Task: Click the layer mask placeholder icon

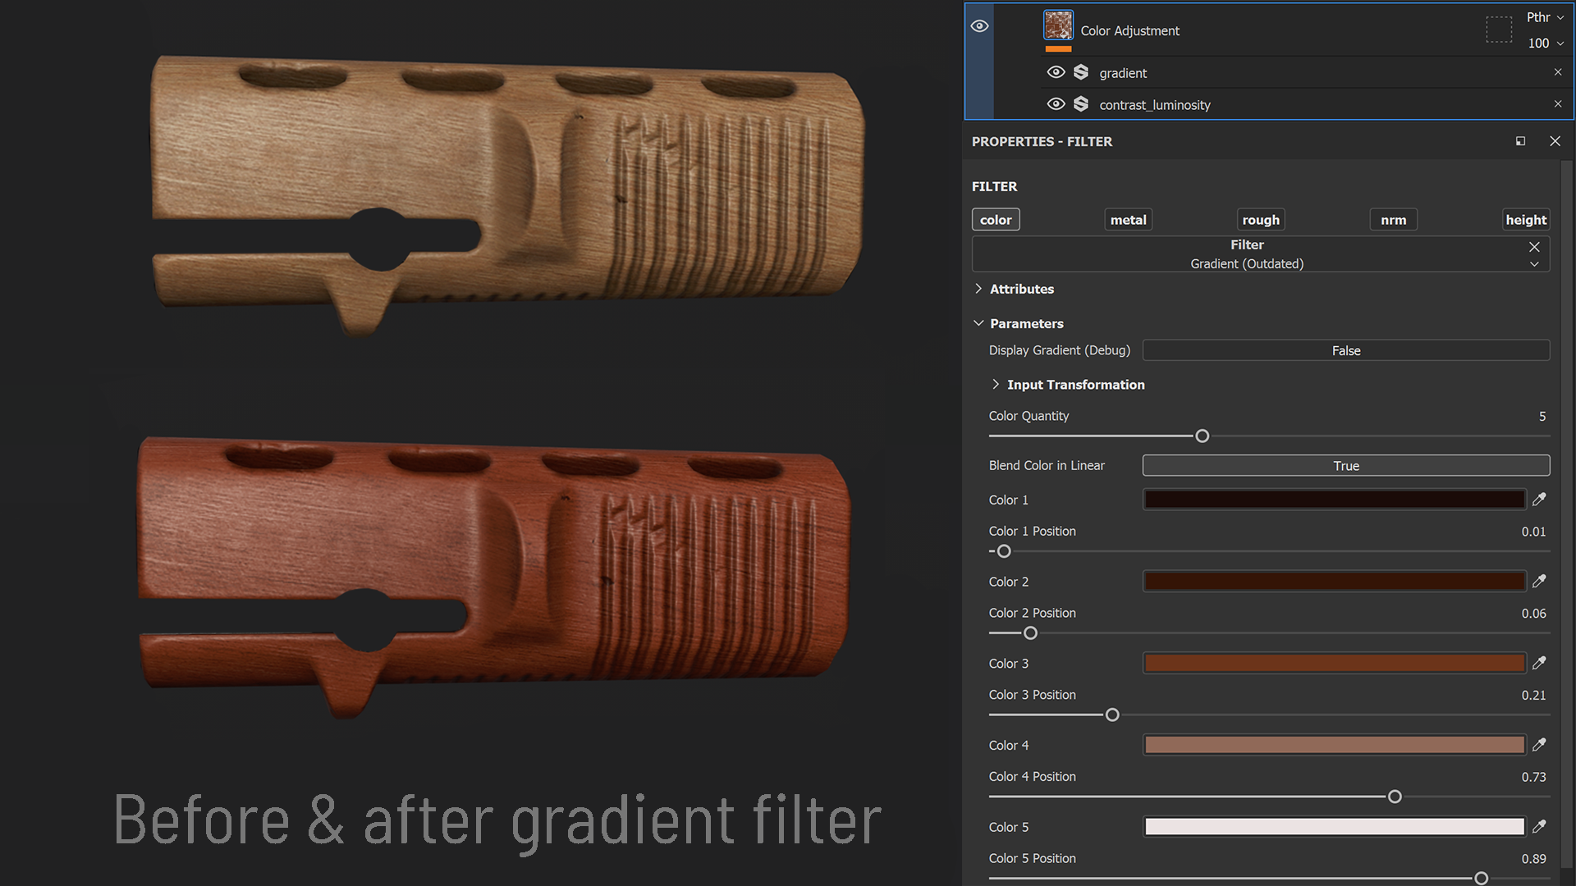Action: (x=1499, y=30)
